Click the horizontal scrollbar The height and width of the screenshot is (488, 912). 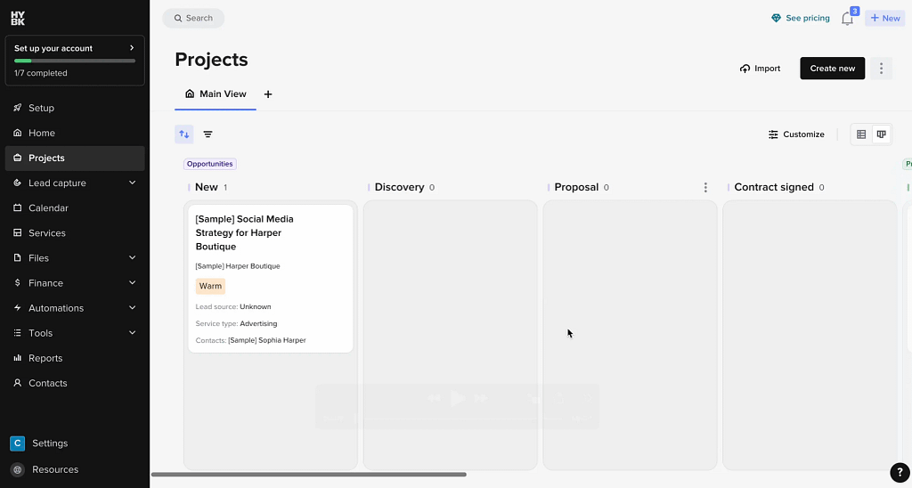pos(309,475)
